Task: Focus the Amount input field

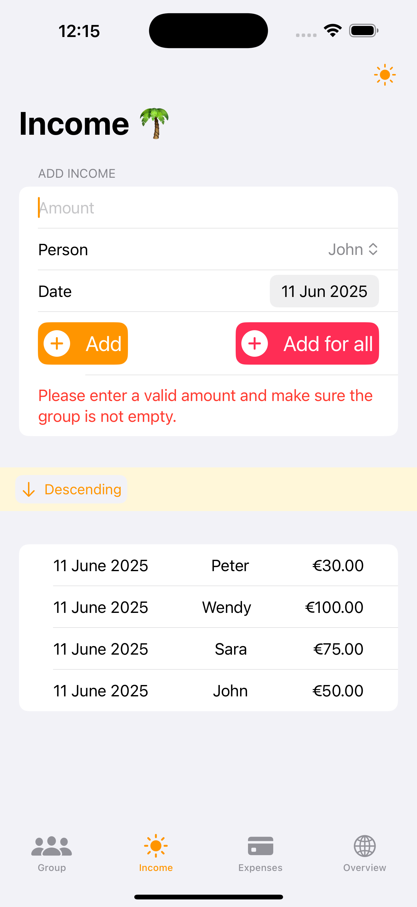Action: [x=208, y=208]
